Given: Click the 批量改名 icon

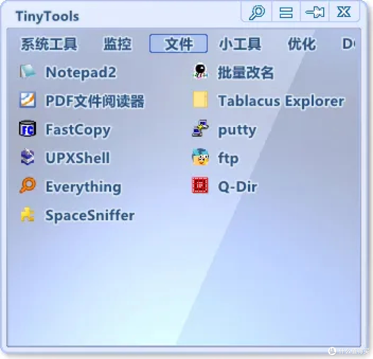Looking at the screenshot, I should click(x=200, y=71).
